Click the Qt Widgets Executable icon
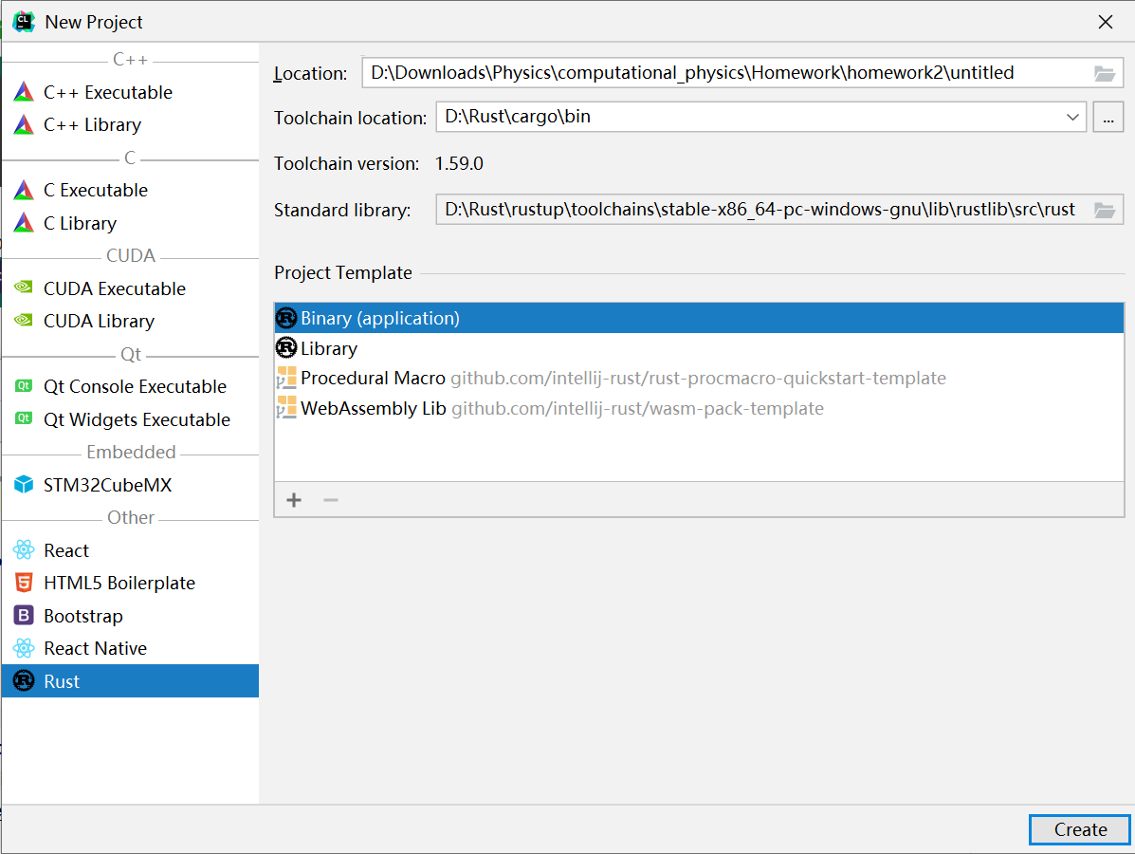The width and height of the screenshot is (1135, 854). [x=24, y=418]
